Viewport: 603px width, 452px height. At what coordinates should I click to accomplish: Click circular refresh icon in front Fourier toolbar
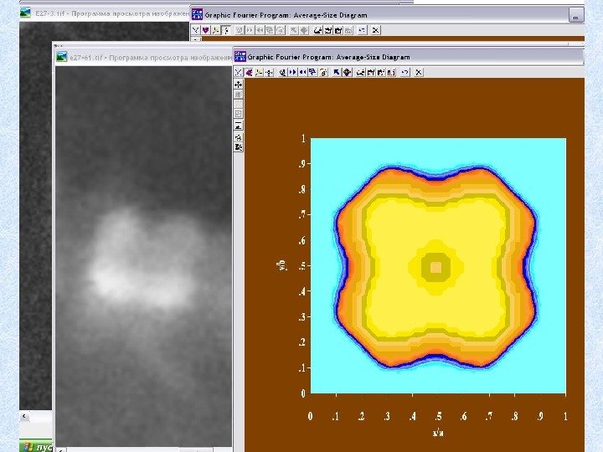(323, 72)
